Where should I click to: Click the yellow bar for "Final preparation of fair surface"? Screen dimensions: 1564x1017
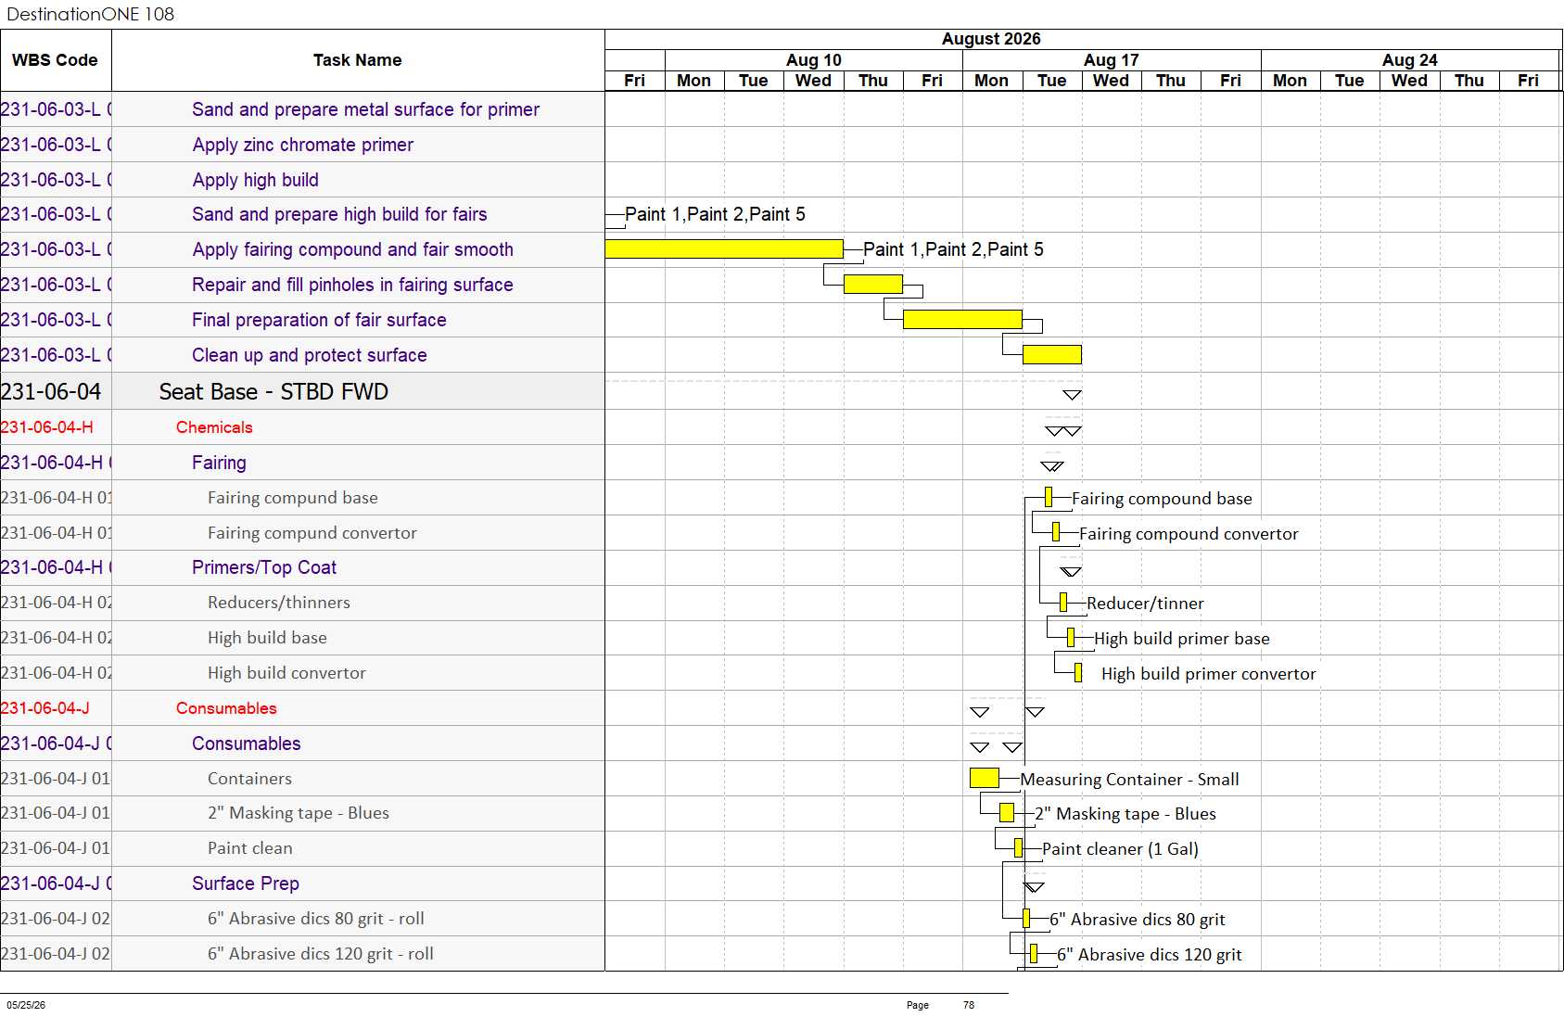(x=962, y=319)
